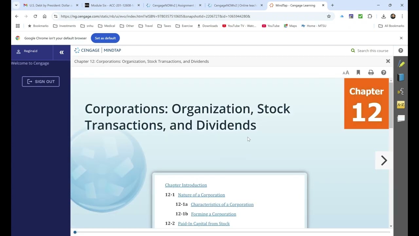Bookmark this reading page
The image size is (419, 236).
(358, 72)
